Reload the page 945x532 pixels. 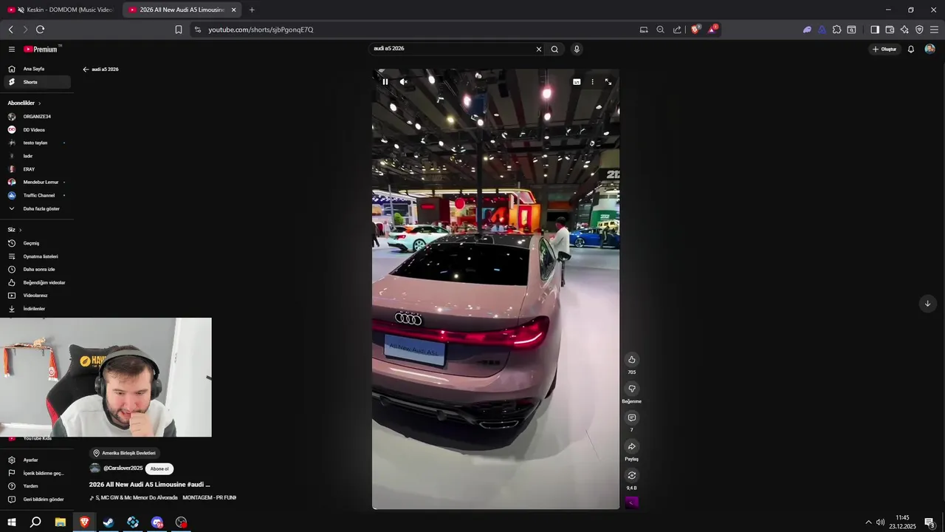(40, 30)
